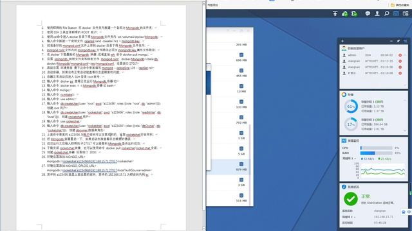Viewport: 412px width, 231px height.
Task: Click the image icon above 133 MB
Action: [241, 102]
